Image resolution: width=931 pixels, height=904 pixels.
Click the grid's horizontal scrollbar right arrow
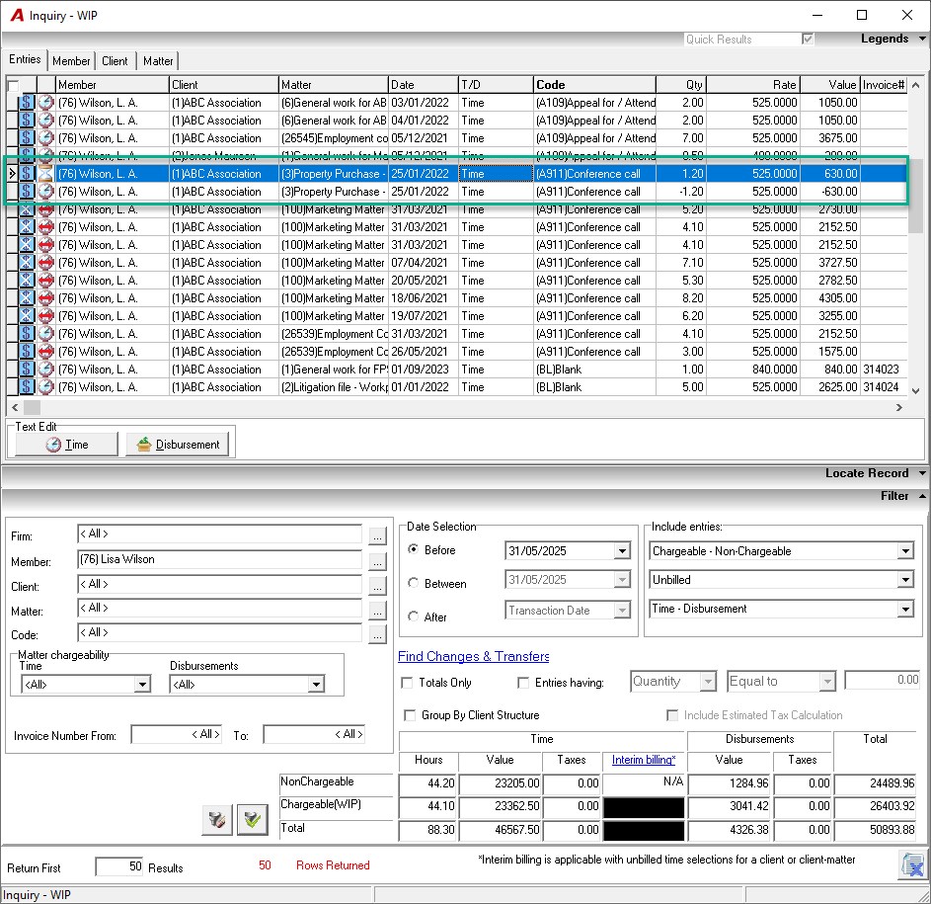point(899,408)
